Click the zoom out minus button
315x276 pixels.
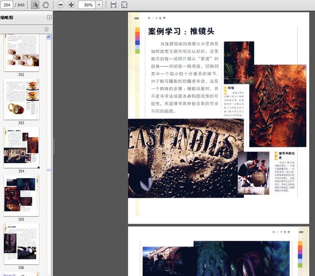click(60, 5)
